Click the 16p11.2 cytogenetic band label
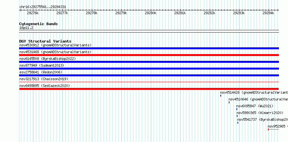The height and width of the screenshot is (142, 288). tap(27, 28)
